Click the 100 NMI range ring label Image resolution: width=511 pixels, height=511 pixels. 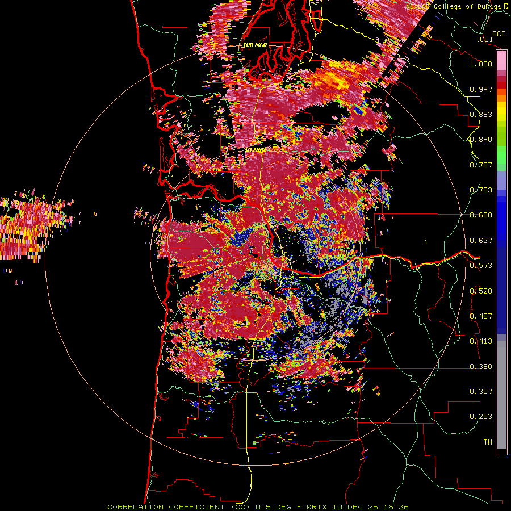[x=255, y=45]
